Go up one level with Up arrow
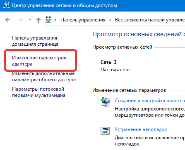The image size is (185, 150). click(x=38, y=20)
